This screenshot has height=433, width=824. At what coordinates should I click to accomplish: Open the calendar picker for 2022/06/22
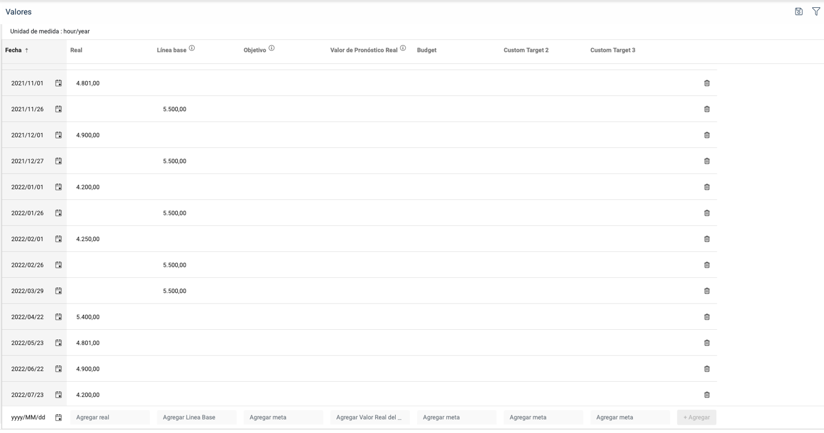click(59, 369)
